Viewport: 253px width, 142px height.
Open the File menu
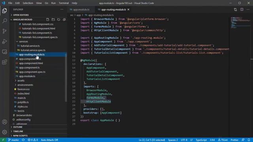(x=10, y=3)
